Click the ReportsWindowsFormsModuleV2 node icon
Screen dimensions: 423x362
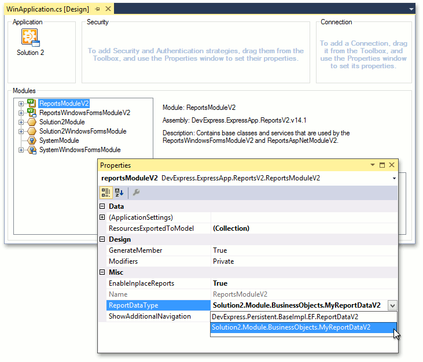tap(32, 113)
